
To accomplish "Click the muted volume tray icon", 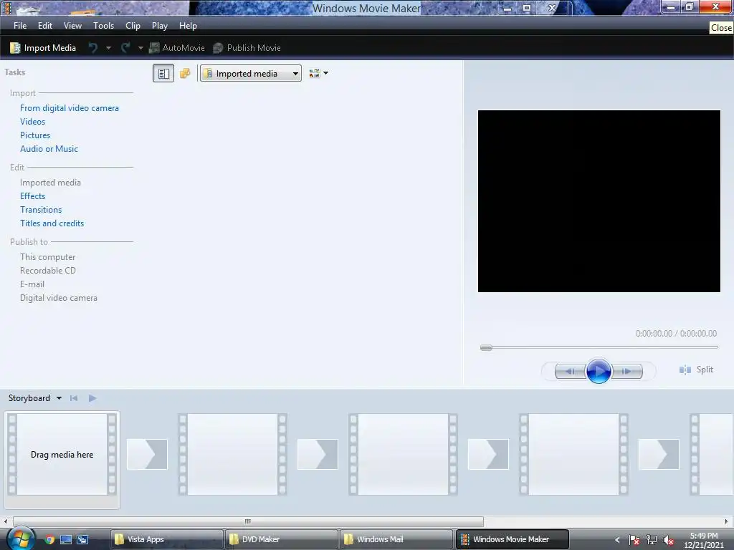I will 669,540.
